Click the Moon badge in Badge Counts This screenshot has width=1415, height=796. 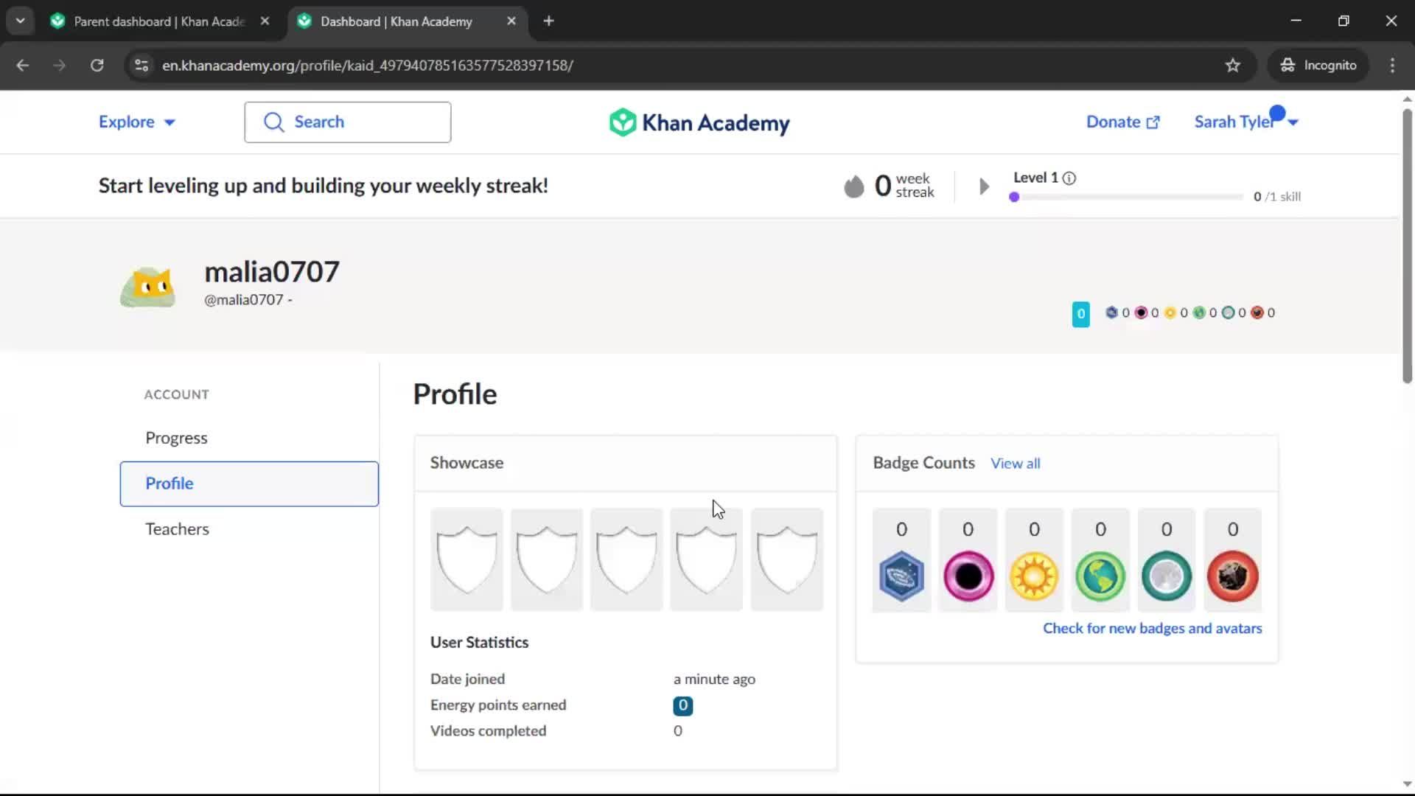[1166, 576]
